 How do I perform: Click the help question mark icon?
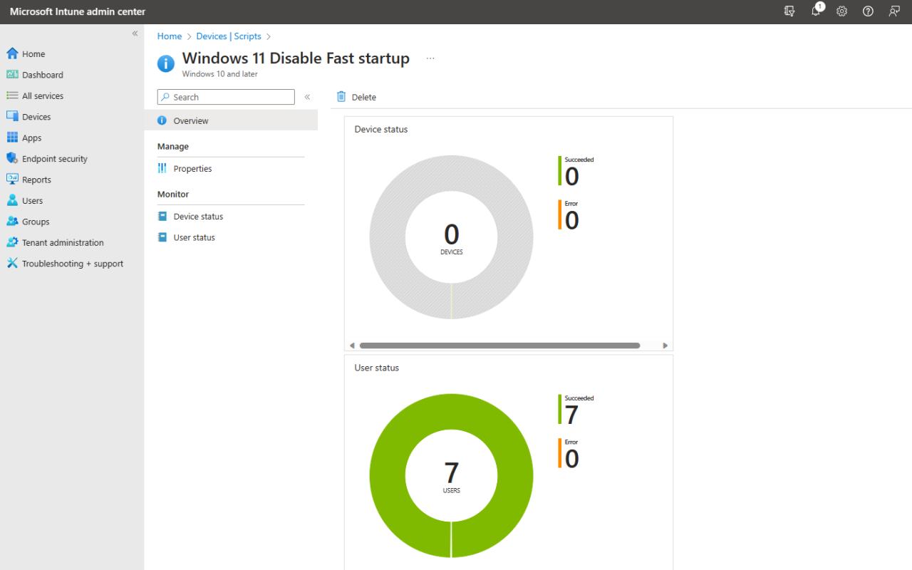tap(868, 11)
